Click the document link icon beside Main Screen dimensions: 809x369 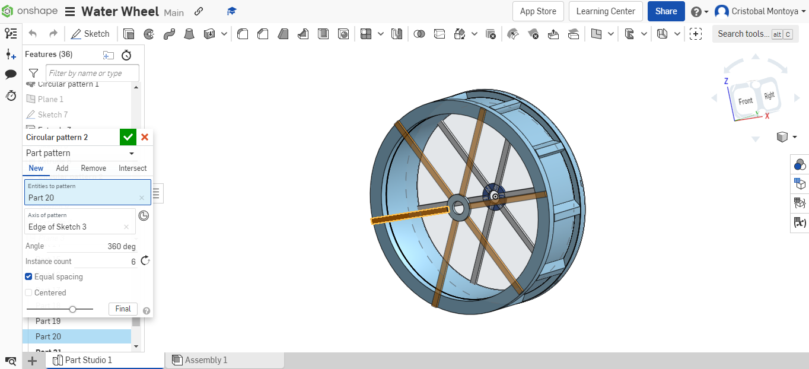[199, 12]
